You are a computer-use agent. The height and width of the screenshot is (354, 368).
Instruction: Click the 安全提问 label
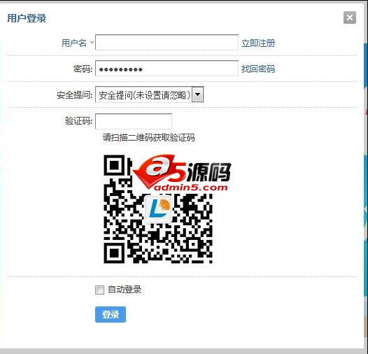[x=74, y=95]
